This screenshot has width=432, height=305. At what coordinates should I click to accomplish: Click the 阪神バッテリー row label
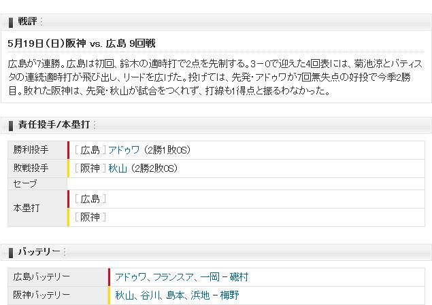41,295
